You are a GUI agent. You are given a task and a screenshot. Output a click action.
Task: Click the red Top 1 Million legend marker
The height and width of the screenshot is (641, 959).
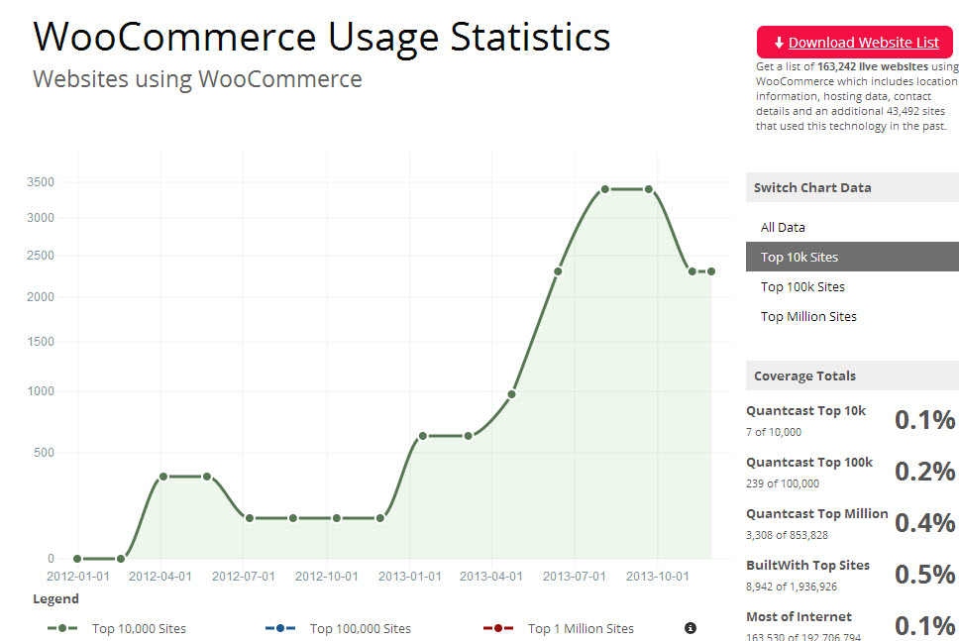[x=498, y=628]
